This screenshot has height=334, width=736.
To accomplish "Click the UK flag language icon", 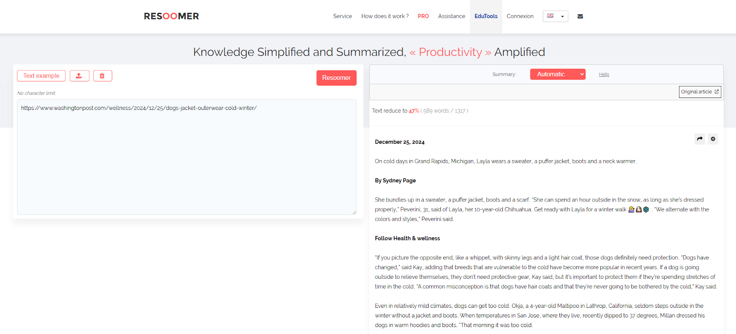I will point(550,16).
